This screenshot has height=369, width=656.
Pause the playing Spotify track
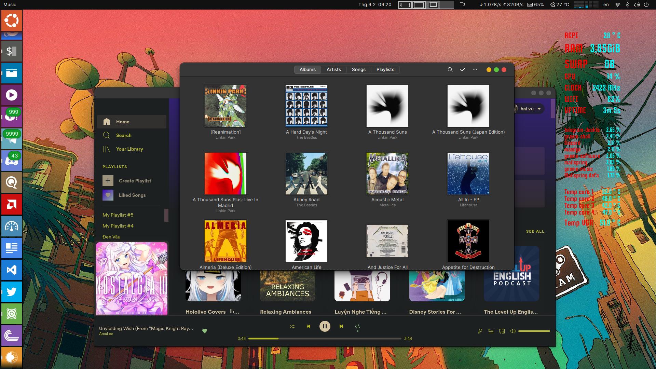tap(325, 326)
